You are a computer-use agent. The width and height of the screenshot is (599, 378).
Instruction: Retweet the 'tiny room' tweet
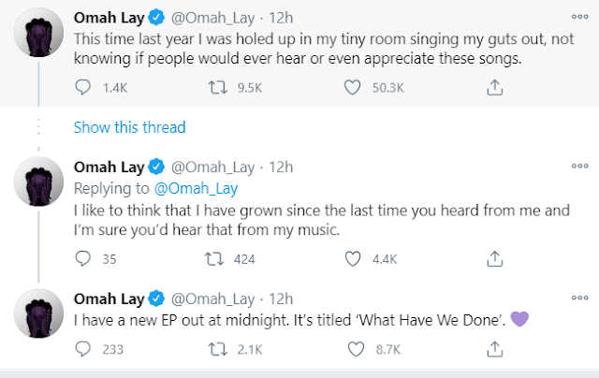pyautogui.click(x=217, y=87)
